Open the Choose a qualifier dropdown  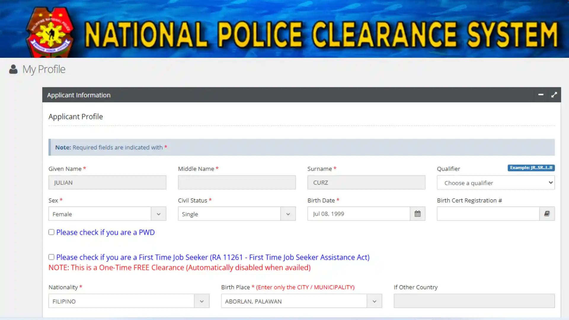496,183
